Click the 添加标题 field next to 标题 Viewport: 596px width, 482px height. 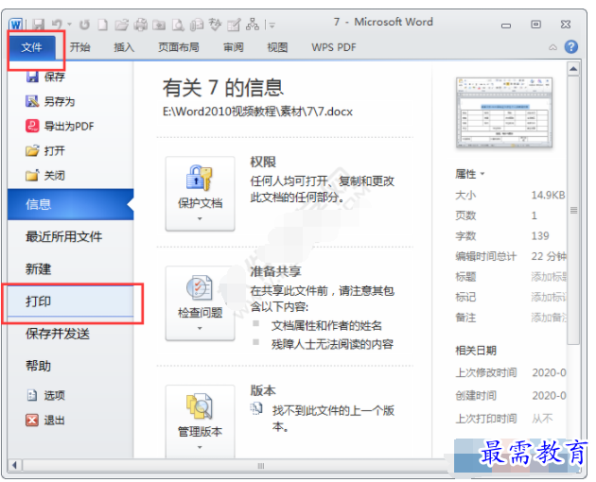549,277
